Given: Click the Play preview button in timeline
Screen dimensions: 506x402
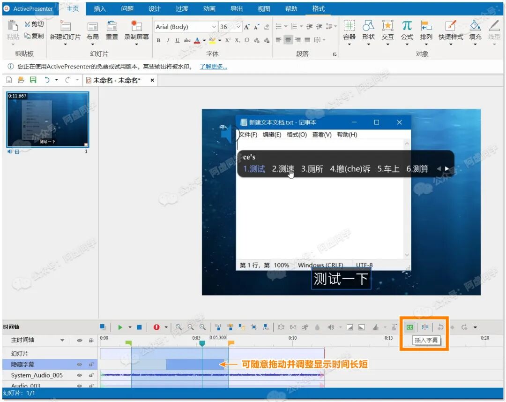Looking at the screenshot, I should pos(120,327).
